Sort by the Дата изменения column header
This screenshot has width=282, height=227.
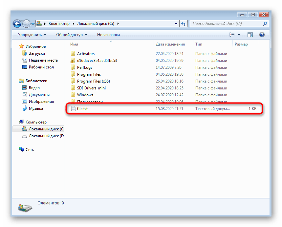coord(170,44)
